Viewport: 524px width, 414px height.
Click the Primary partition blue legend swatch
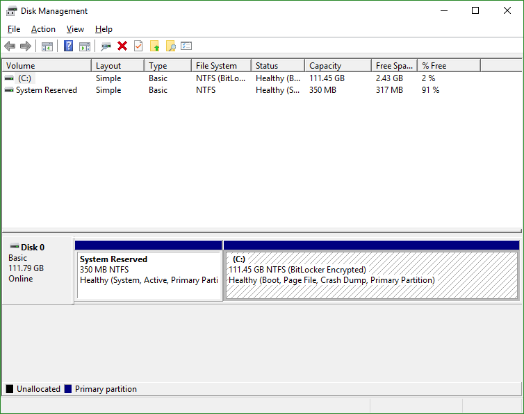pyautogui.click(x=68, y=389)
